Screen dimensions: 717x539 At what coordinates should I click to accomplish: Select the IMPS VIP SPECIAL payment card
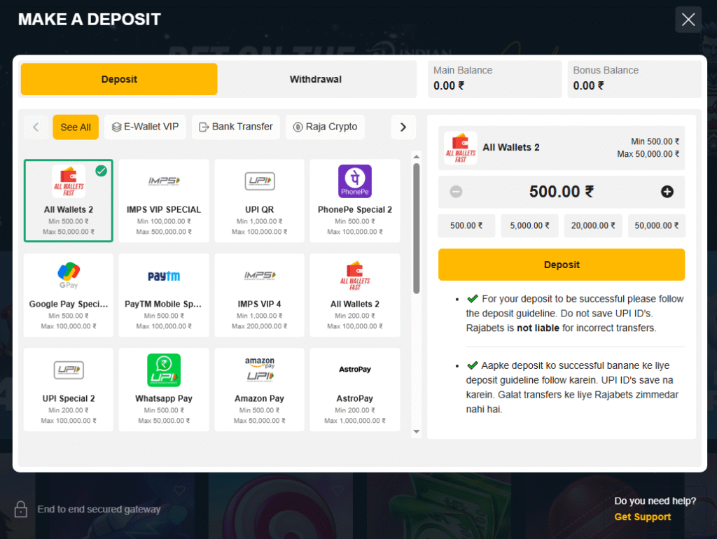click(x=164, y=201)
